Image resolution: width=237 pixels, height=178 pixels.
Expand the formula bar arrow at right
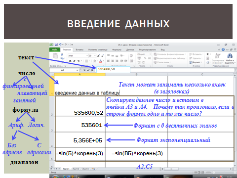[x=236, y=70]
